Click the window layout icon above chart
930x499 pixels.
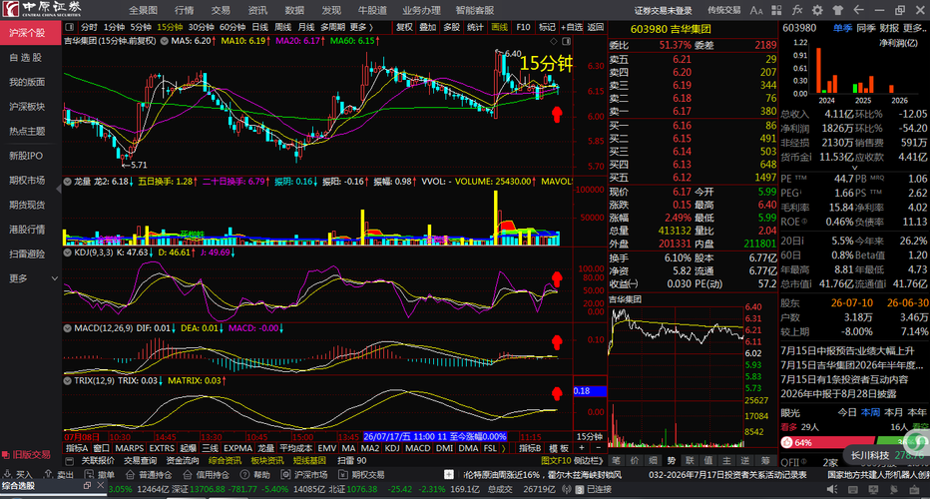pos(567,41)
